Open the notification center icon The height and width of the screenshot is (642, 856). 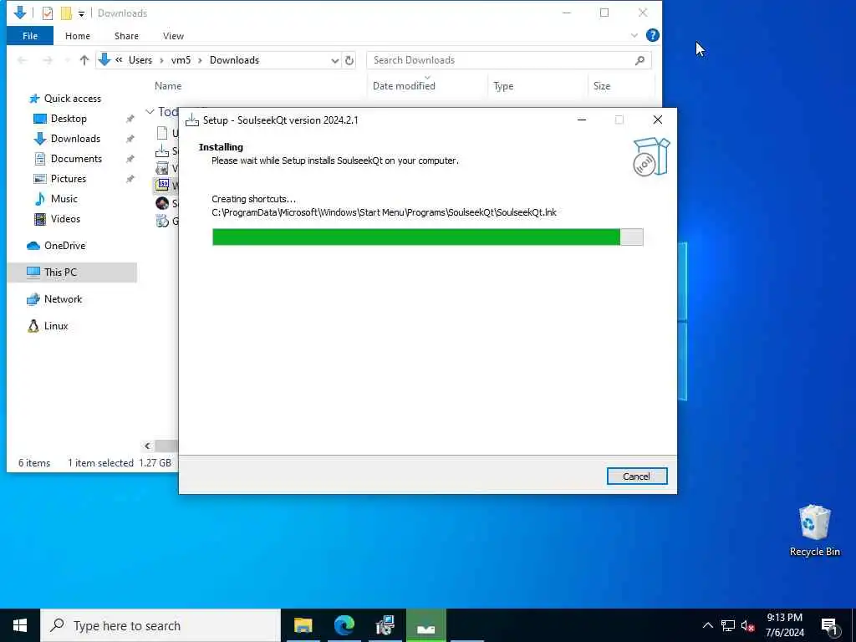coord(829,626)
